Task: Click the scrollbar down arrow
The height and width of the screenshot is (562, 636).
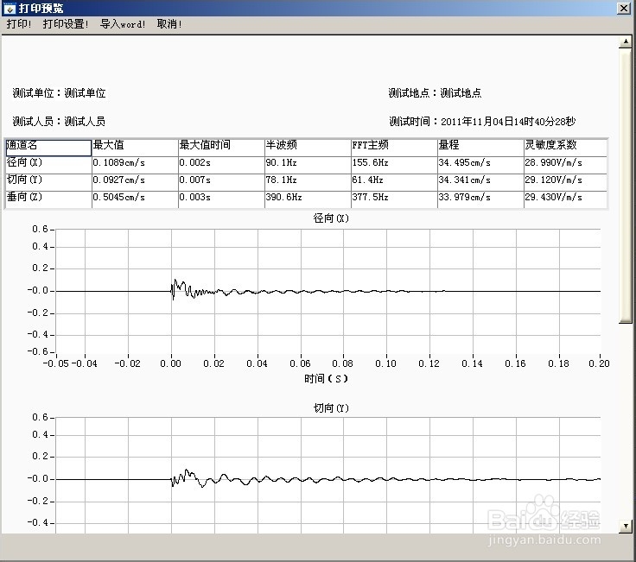Action: click(626, 527)
